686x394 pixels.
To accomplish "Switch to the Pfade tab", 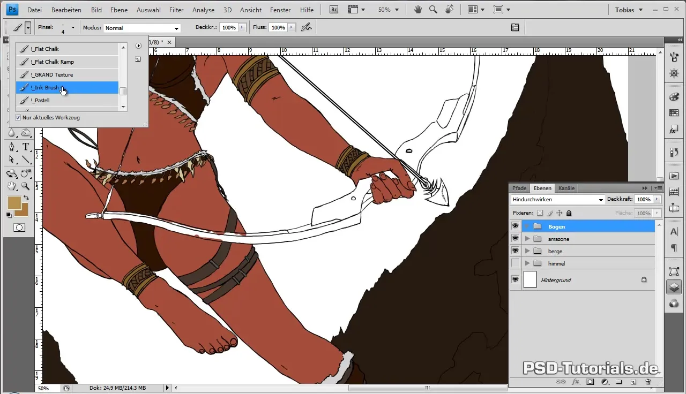I will tap(519, 188).
